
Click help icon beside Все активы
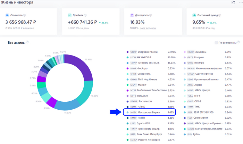[x=27, y=43]
